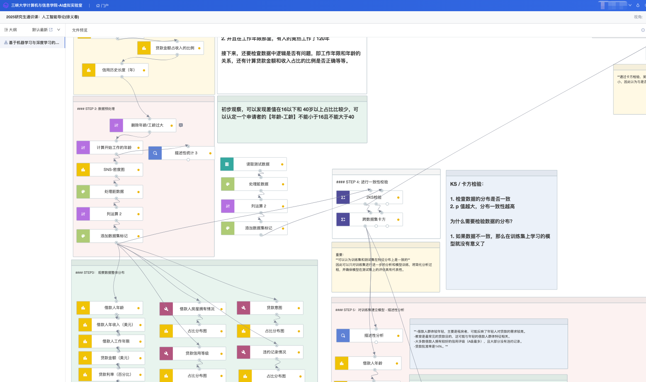The width and height of the screenshot is (646, 382).
Task: Click the 贷款金额占收入的比例 node
Action: pos(175,48)
